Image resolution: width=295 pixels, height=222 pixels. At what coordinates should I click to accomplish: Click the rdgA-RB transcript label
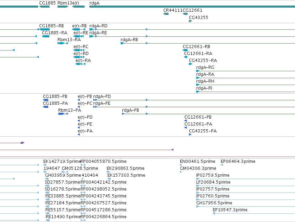(x=129, y=40)
